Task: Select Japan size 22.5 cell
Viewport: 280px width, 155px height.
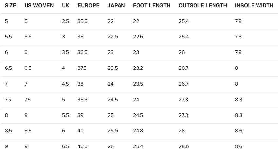Action: pyautogui.click(x=113, y=37)
